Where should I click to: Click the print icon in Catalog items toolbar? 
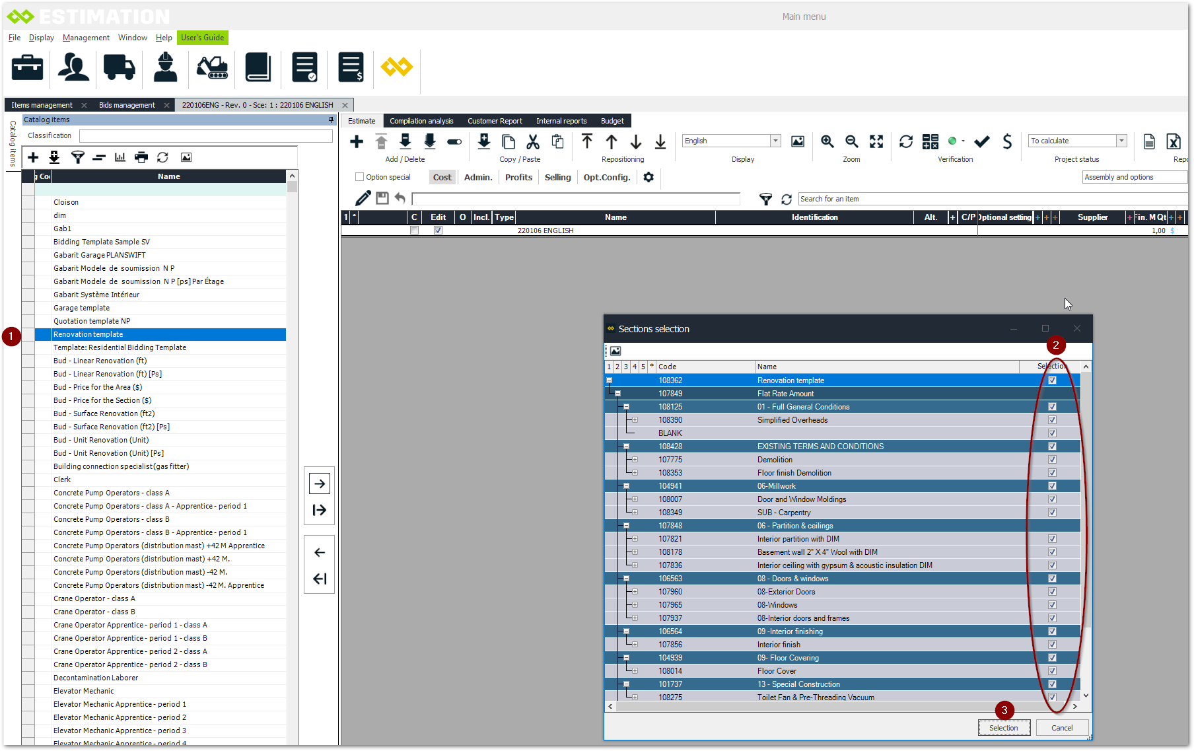pos(141,157)
